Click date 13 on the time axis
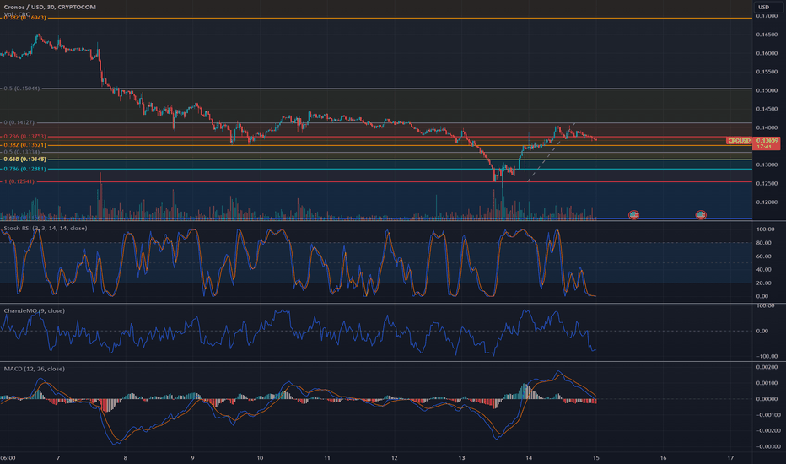 tap(461, 458)
